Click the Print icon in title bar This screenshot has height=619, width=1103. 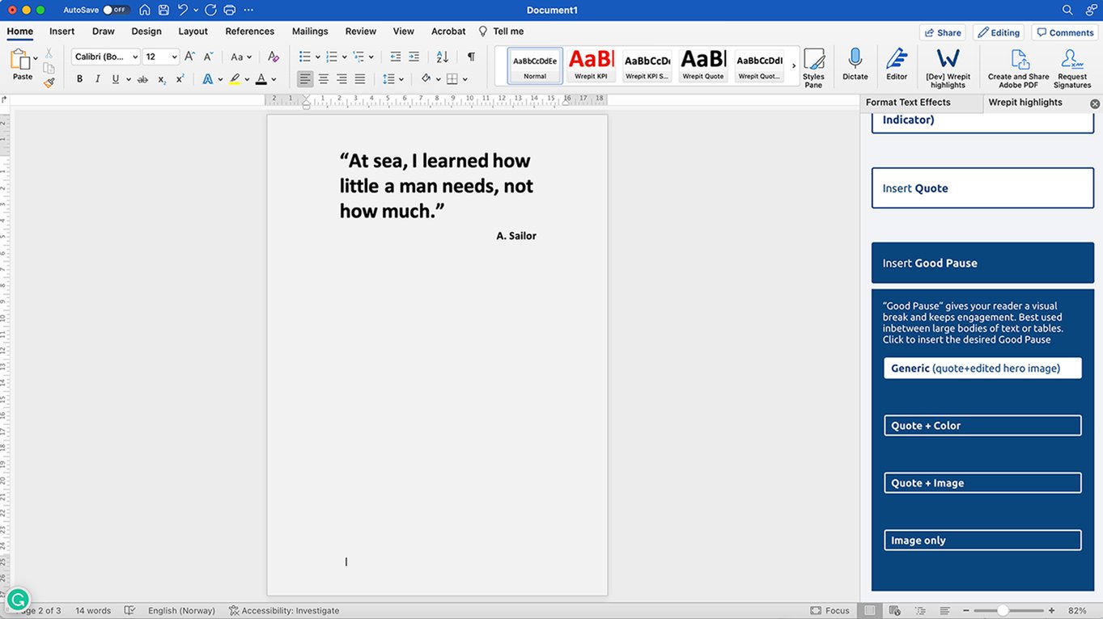229,10
